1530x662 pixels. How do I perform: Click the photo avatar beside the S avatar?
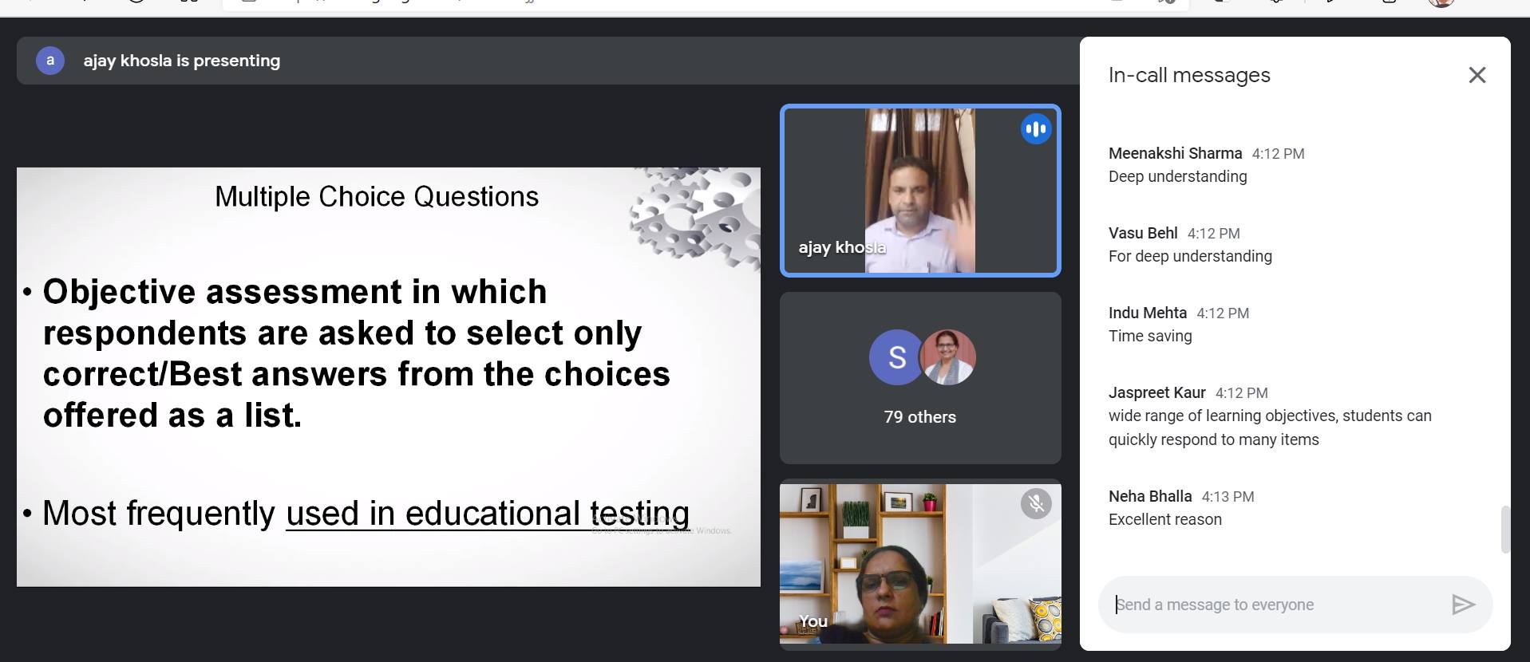(x=947, y=357)
